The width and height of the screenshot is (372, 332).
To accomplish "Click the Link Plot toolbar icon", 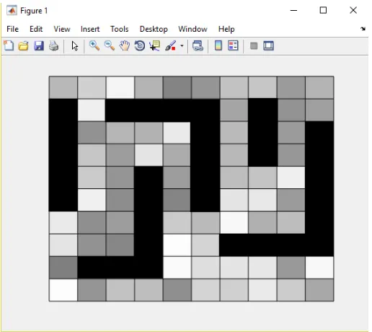I will click(198, 45).
